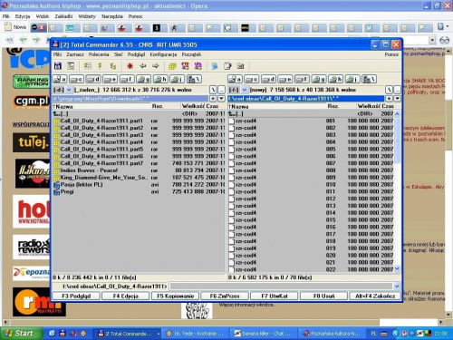The height and width of the screenshot is (340, 453).
Task: Click the F3 Podgląd button
Action: 76,296
